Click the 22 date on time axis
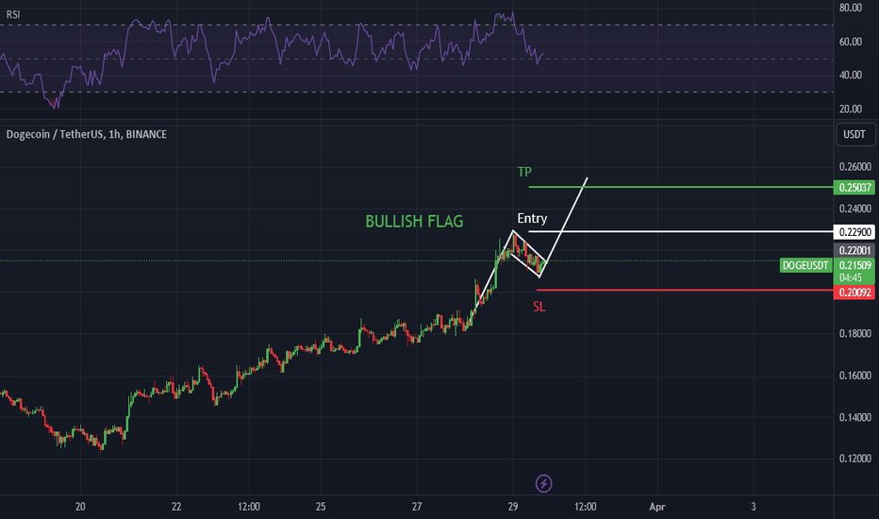 pyautogui.click(x=176, y=507)
